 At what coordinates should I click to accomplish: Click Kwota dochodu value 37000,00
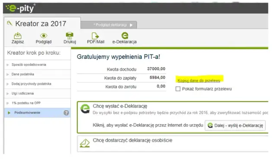pyautogui.click(x=156, y=69)
